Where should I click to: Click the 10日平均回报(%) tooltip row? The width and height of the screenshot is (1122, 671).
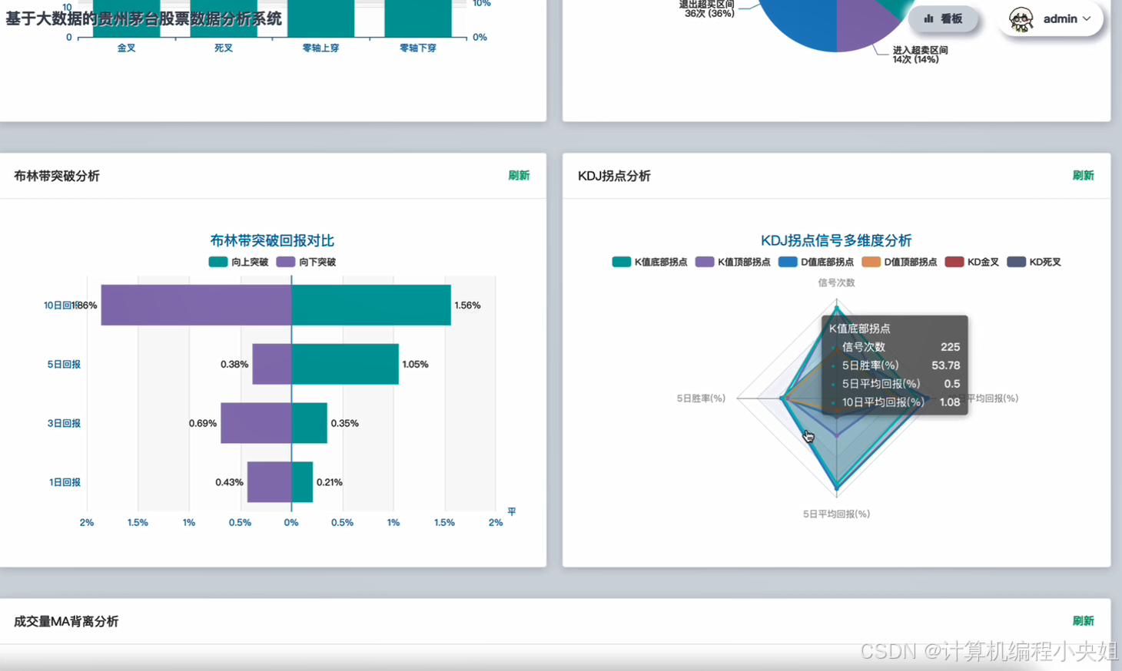tap(895, 402)
